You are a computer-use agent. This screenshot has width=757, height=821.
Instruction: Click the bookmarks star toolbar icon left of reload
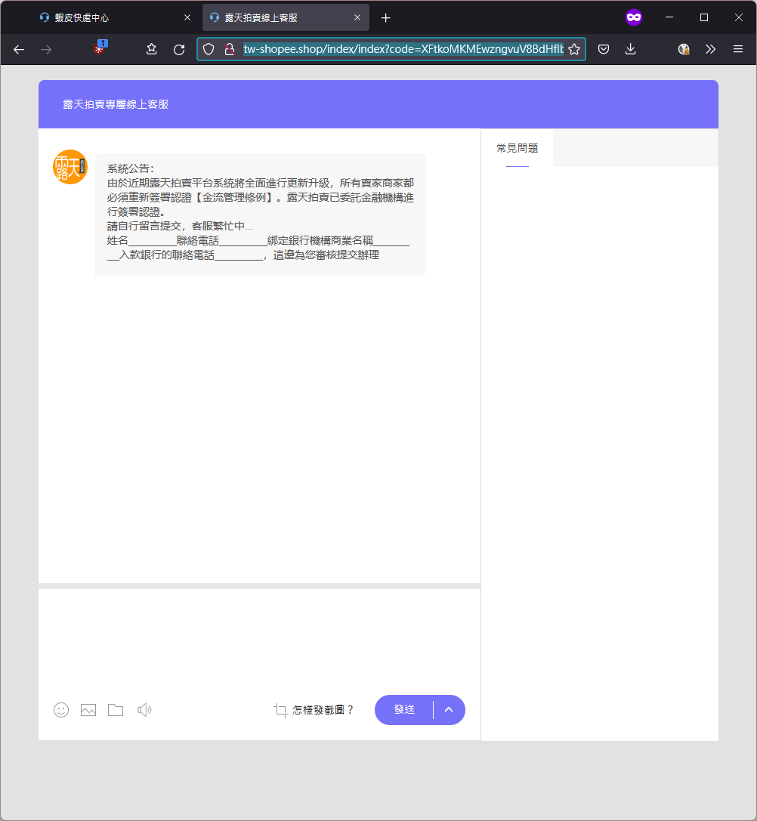pos(151,49)
